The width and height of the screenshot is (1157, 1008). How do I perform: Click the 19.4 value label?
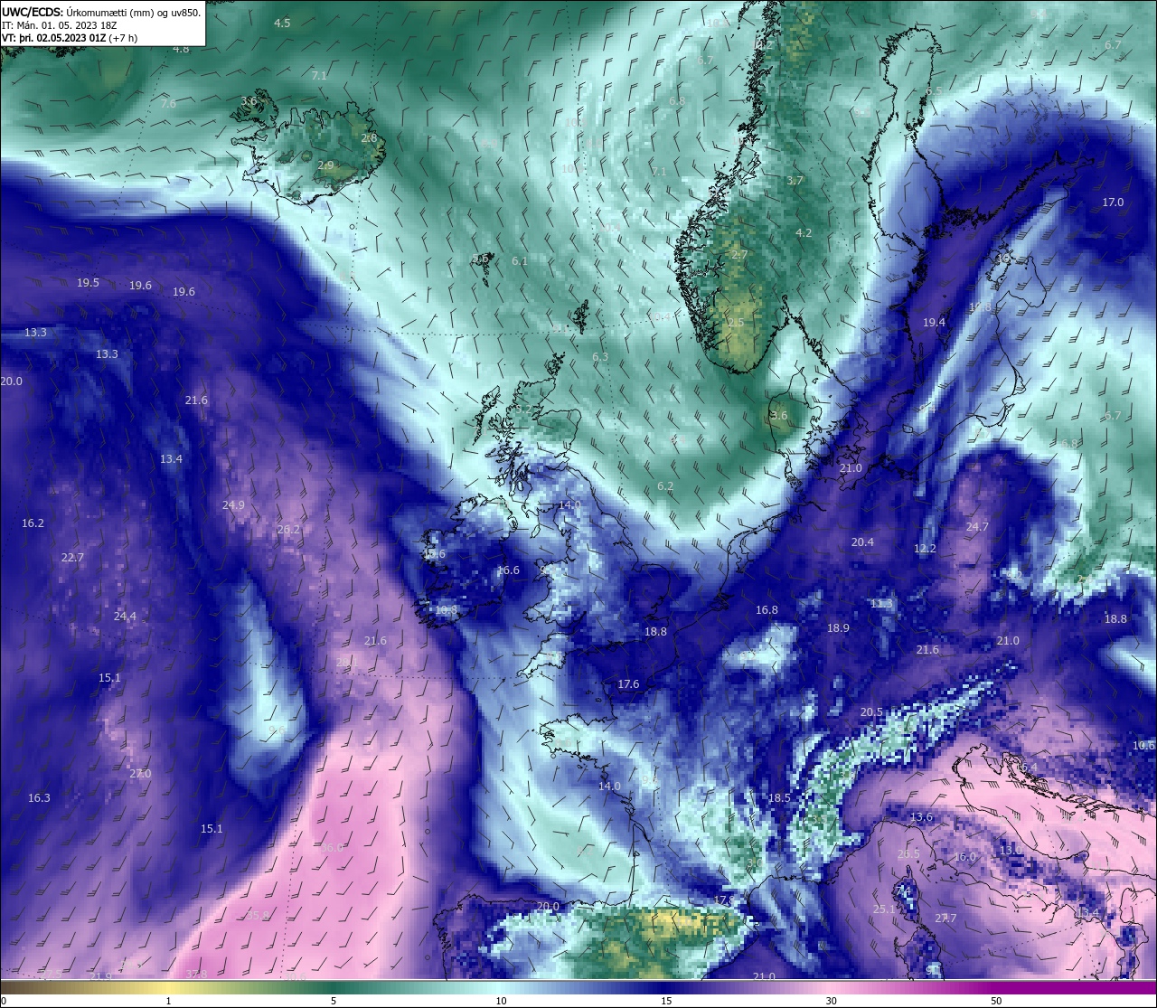click(x=934, y=322)
